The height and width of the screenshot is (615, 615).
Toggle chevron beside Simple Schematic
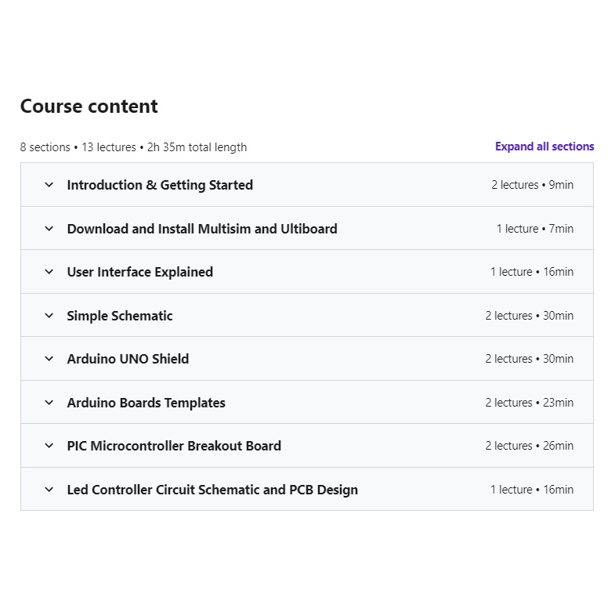pos(49,316)
